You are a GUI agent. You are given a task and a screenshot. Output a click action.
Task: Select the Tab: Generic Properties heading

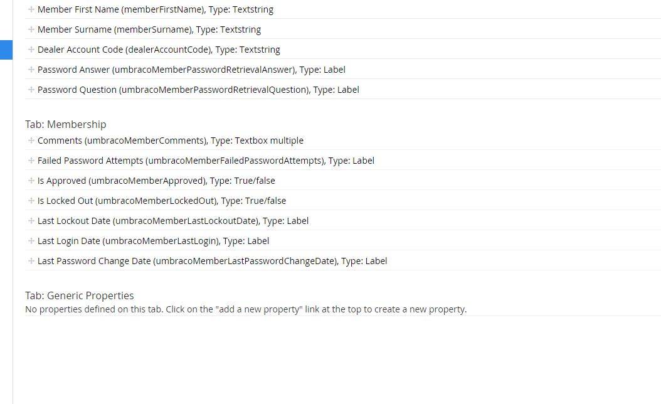coord(80,295)
